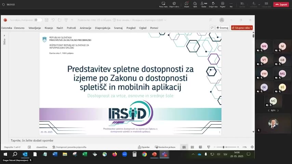Image resolution: width=292 pixels, height=164 pixels.
Task: Click the search magnifier in PowerPoint title bar
Action: [x=211, y=20]
